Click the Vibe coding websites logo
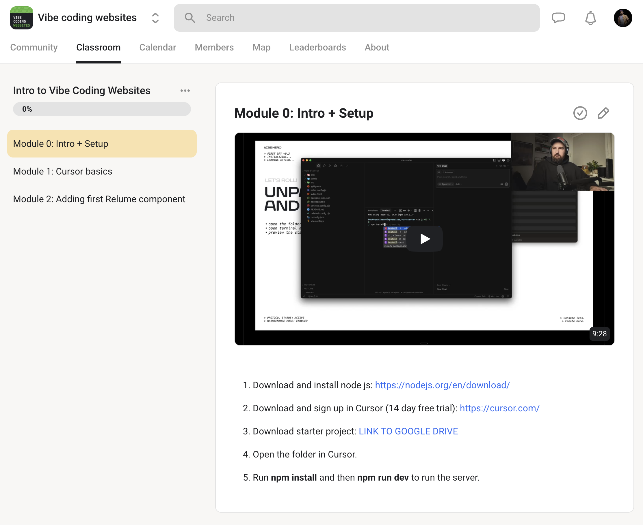The image size is (643, 525). [x=21, y=18]
